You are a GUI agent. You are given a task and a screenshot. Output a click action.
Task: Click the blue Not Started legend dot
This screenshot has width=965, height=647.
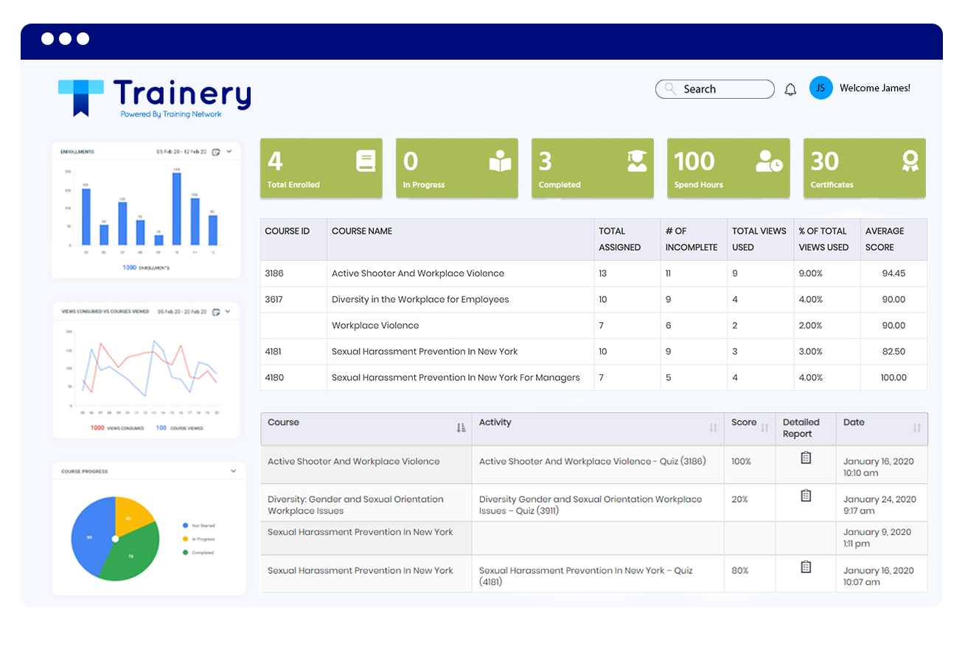point(185,525)
